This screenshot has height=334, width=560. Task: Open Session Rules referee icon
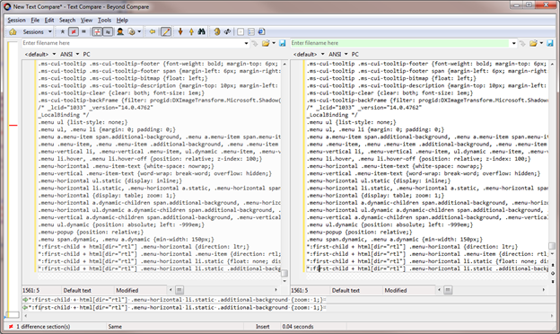click(120, 31)
